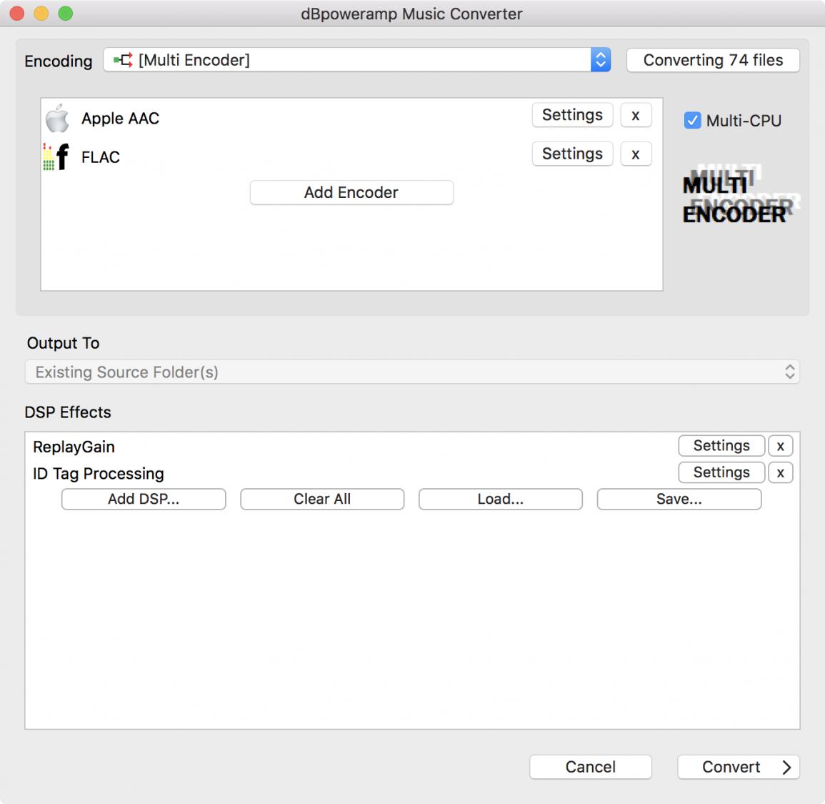Screen dimensions: 825x804
Task: Start conversion with the Convert button
Action: (738, 767)
